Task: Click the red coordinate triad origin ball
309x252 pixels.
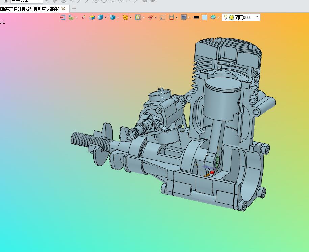Action: click(x=212, y=172)
